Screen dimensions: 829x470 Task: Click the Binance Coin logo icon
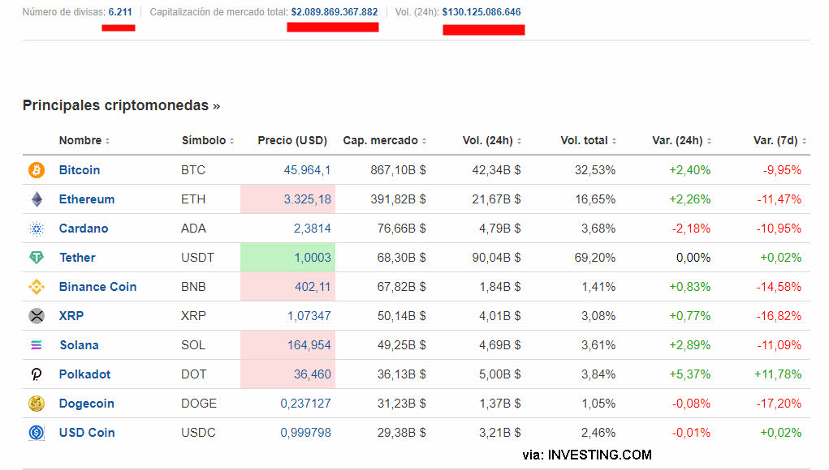[x=37, y=287]
